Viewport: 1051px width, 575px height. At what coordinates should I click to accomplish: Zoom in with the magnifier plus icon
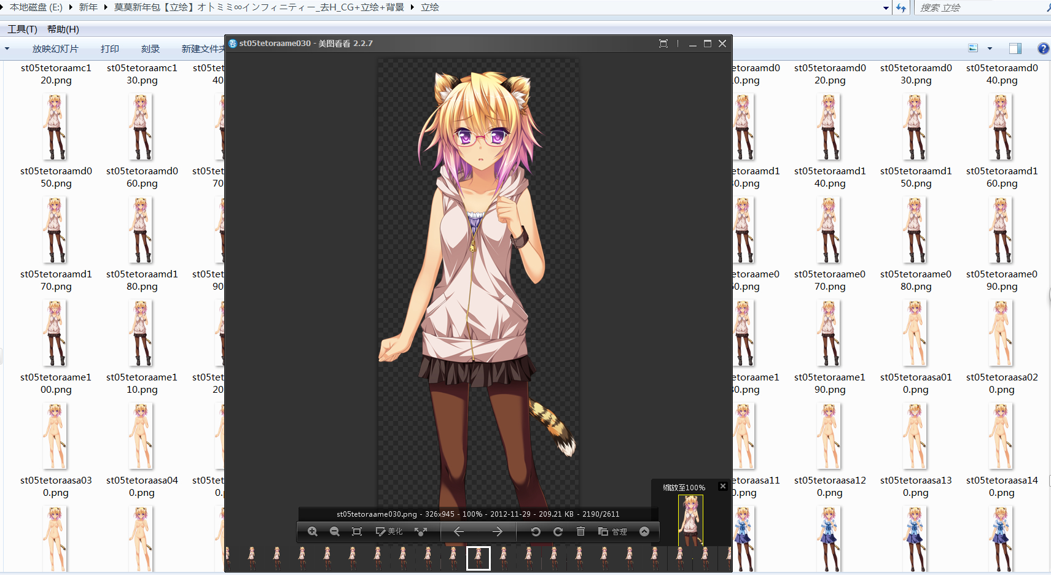(x=313, y=531)
